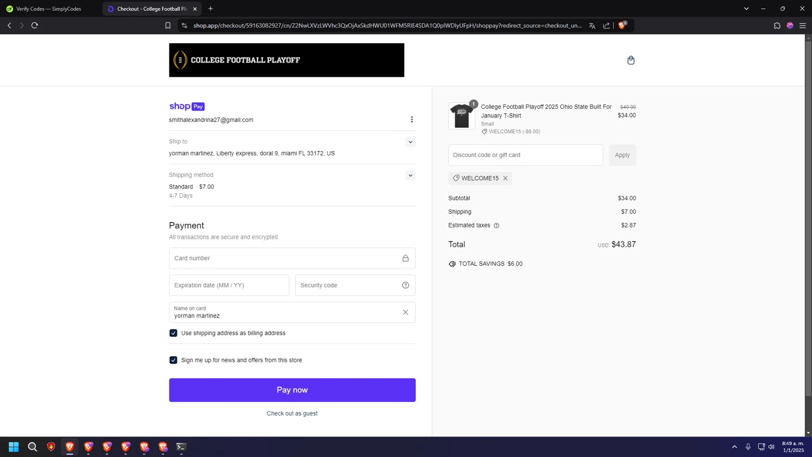Open the shopping bag cart icon
Screen dimensions: 812x457
[631, 60]
